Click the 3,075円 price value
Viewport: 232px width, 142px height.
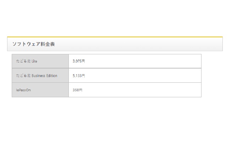[x=78, y=61]
